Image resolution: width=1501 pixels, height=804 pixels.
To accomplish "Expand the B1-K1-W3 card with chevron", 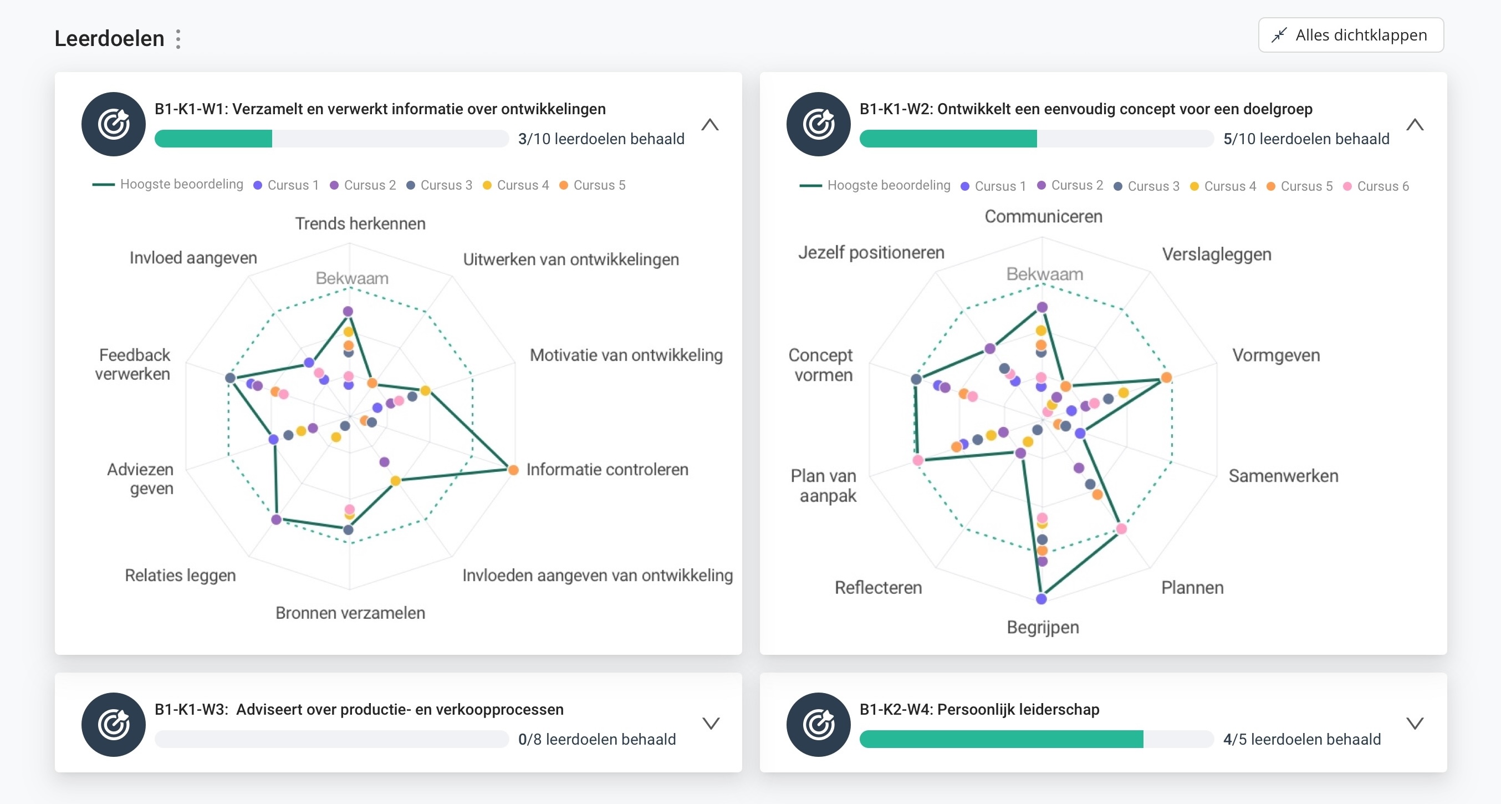I will pyautogui.click(x=711, y=724).
